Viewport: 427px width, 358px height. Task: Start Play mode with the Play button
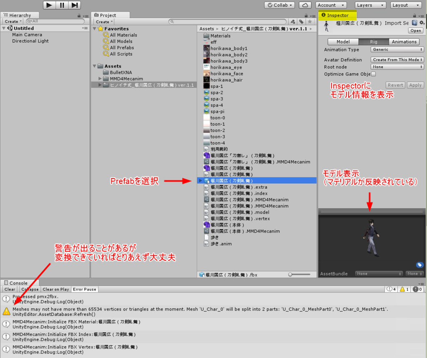[49, 5]
